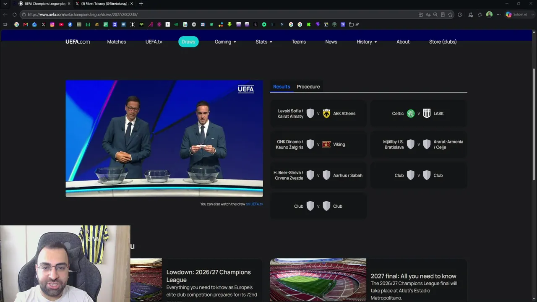
Task: Open the X bookmark in bookmarks bar
Action: click(43, 24)
